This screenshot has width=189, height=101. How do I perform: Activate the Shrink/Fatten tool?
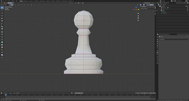2,52
